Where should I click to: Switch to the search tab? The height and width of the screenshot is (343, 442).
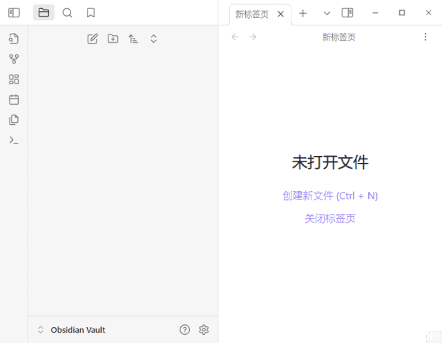coord(67,12)
